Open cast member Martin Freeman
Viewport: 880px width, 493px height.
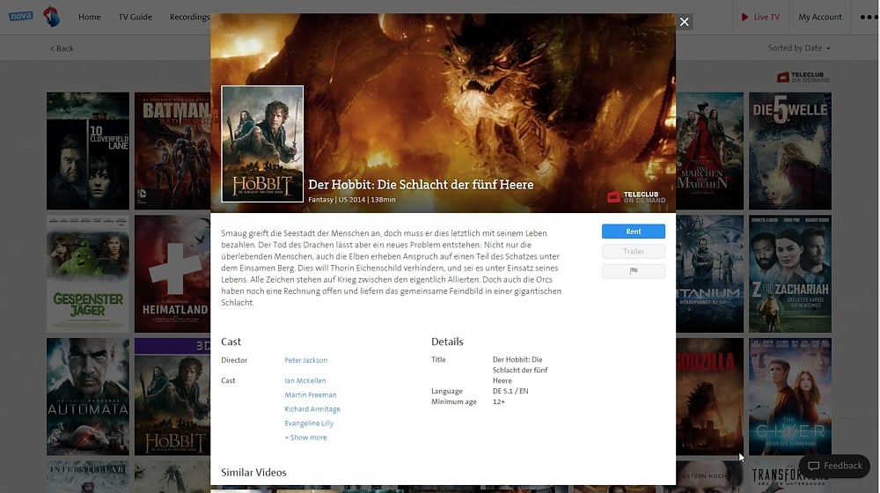(311, 394)
